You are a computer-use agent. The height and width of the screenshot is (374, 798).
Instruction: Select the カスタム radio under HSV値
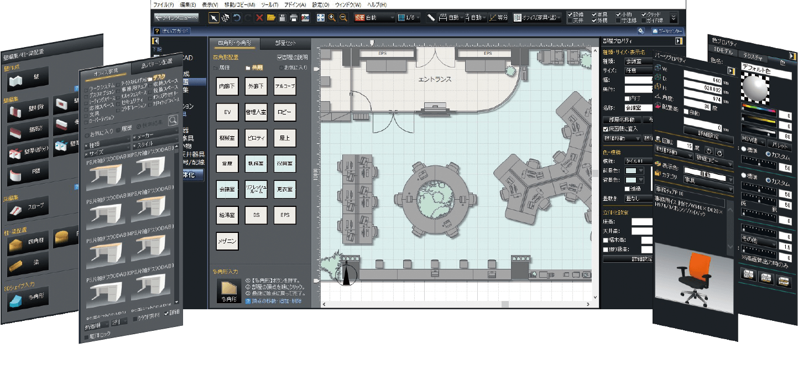768,154
